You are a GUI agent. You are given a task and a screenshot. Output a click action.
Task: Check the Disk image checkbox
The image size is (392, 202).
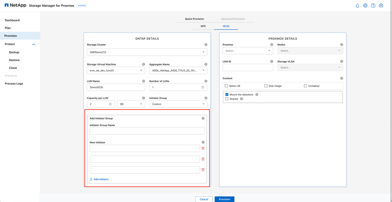[x=266, y=86]
